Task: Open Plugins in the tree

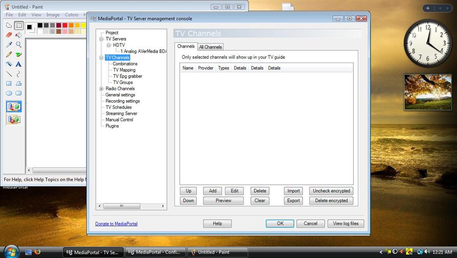Action: pyautogui.click(x=112, y=126)
